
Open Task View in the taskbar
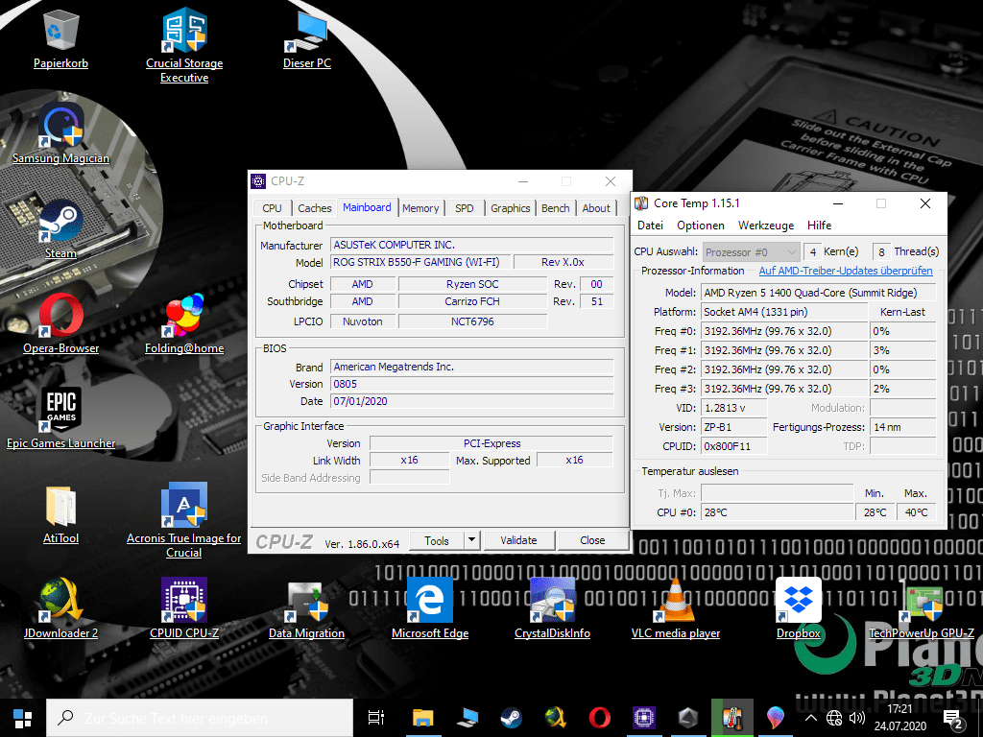pyautogui.click(x=376, y=718)
